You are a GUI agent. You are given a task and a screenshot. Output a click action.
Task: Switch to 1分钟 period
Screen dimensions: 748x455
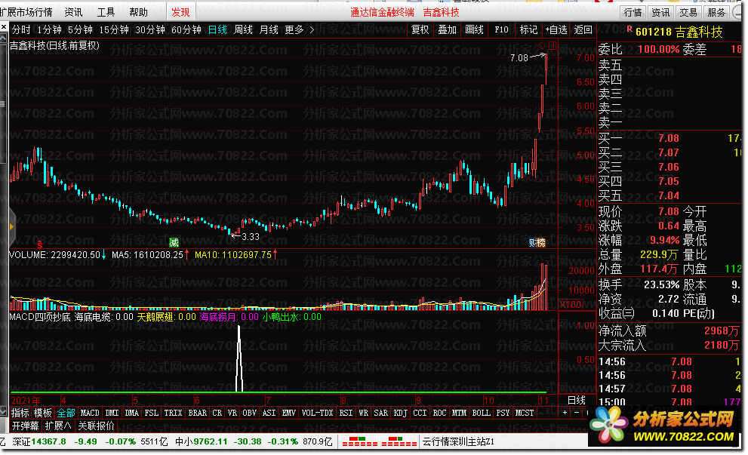pos(49,29)
